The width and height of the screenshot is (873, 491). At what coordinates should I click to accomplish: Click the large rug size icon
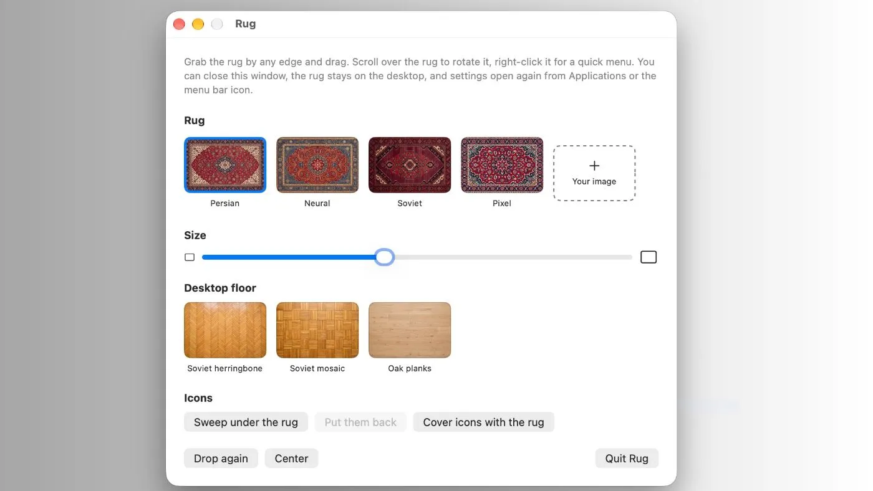[x=649, y=257]
